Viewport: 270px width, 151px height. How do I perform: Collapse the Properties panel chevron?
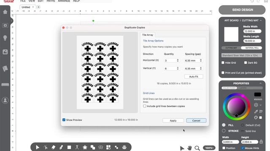pos(261,83)
